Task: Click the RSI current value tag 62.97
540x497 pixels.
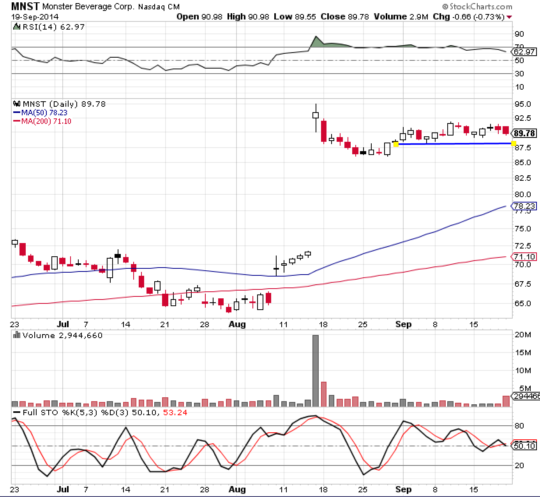Action: [x=524, y=52]
